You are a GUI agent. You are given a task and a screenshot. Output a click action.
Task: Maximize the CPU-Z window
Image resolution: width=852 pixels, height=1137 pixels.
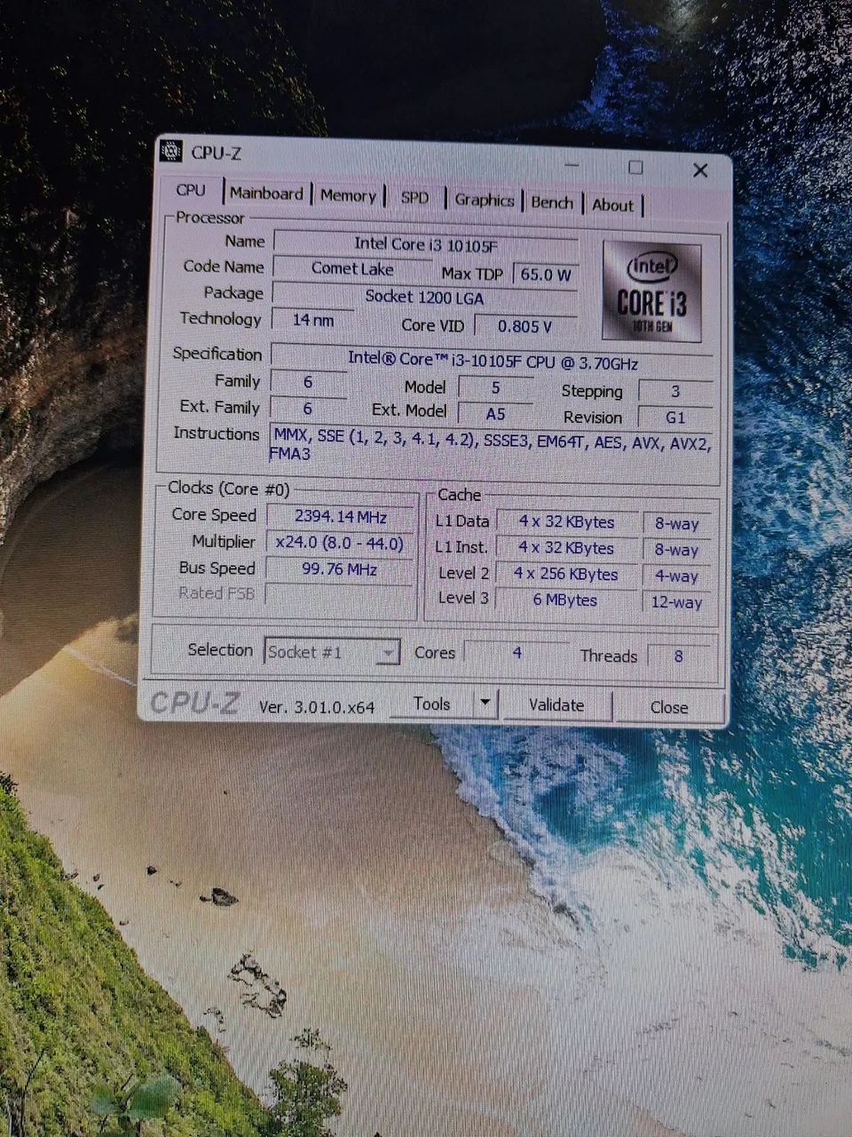(635, 167)
